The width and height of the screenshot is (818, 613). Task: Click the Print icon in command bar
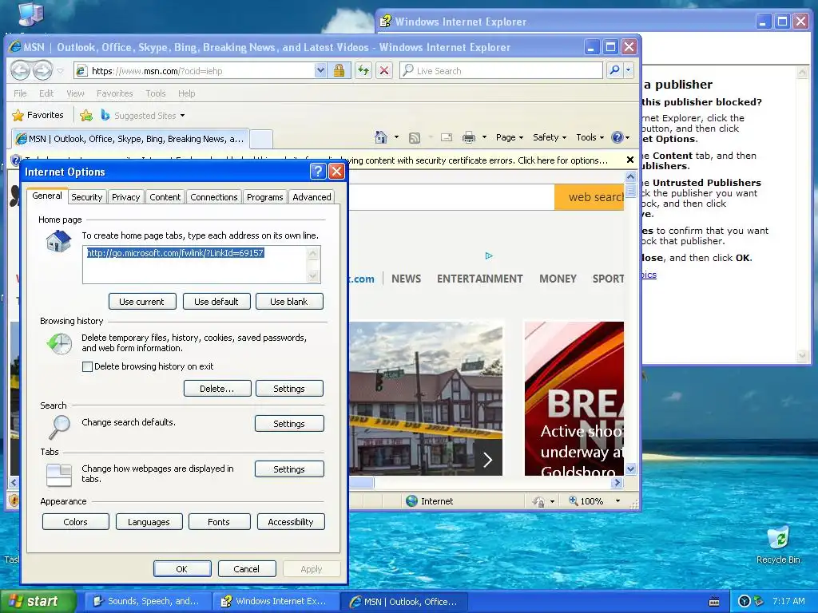point(469,137)
